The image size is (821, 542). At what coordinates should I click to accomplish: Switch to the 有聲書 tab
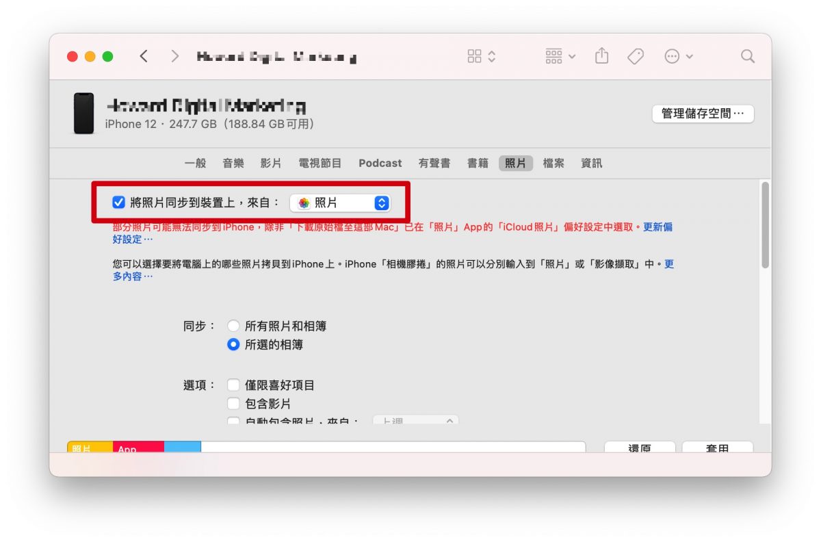pos(434,163)
